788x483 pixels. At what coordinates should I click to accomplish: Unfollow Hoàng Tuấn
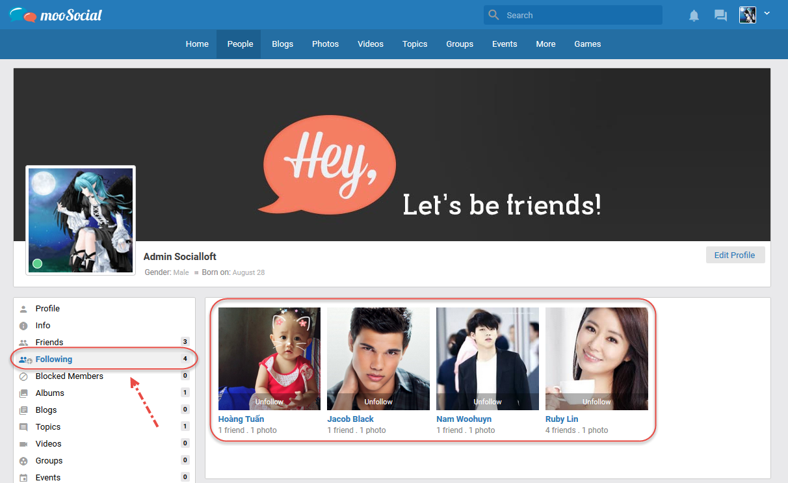point(269,402)
